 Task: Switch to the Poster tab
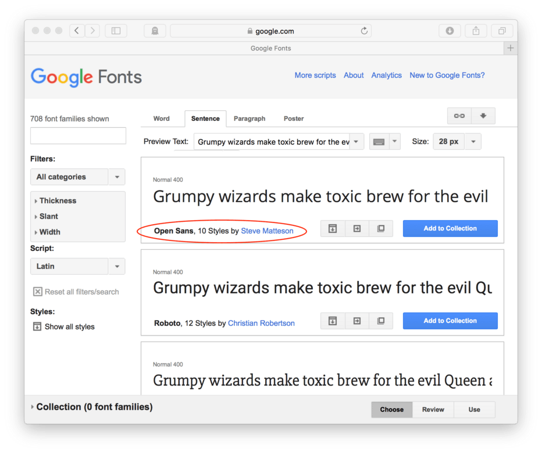(x=294, y=118)
